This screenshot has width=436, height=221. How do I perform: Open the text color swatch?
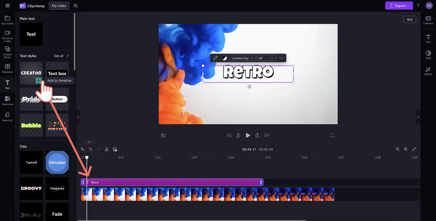(x=224, y=58)
